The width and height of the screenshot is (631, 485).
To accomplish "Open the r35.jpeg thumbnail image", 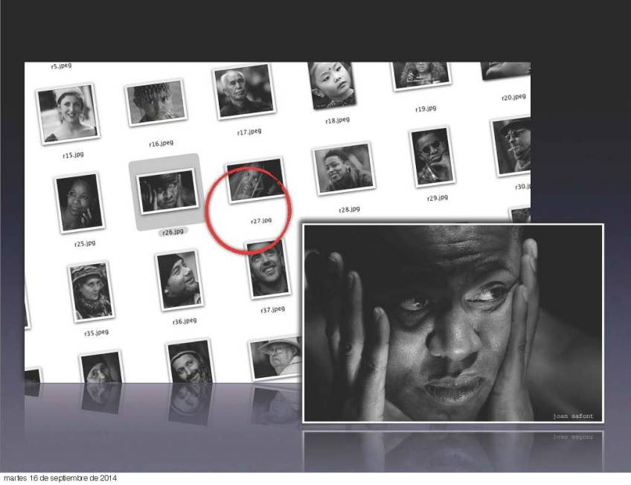I will coord(91,291).
